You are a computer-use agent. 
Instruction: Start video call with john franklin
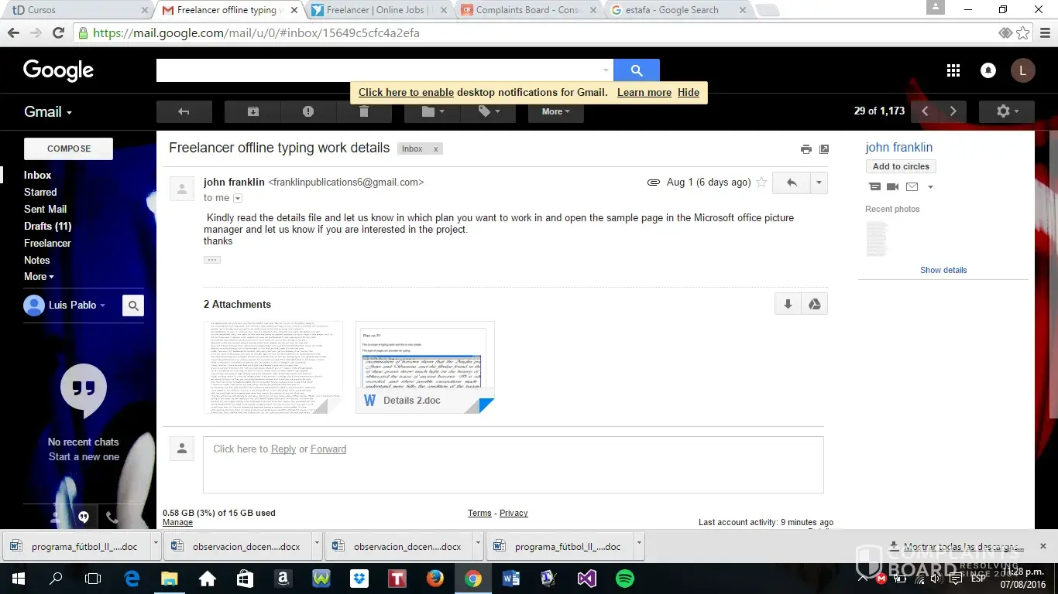click(x=892, y=186)
